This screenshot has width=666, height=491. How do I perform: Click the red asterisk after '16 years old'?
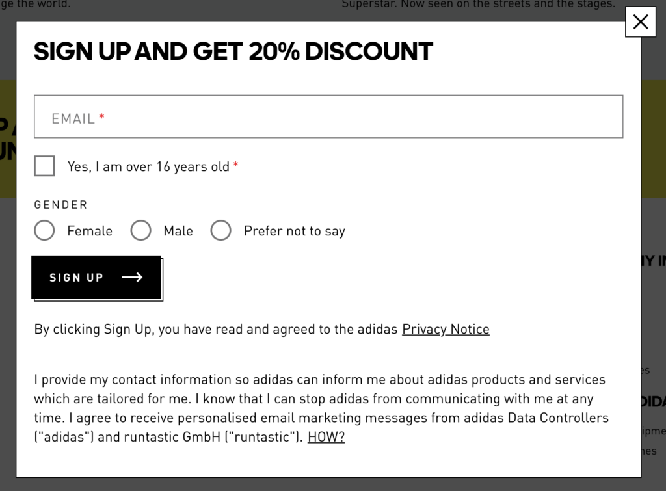(x=235, y=165)
